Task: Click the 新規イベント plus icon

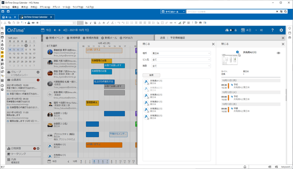Action: (x=46, y=38)
